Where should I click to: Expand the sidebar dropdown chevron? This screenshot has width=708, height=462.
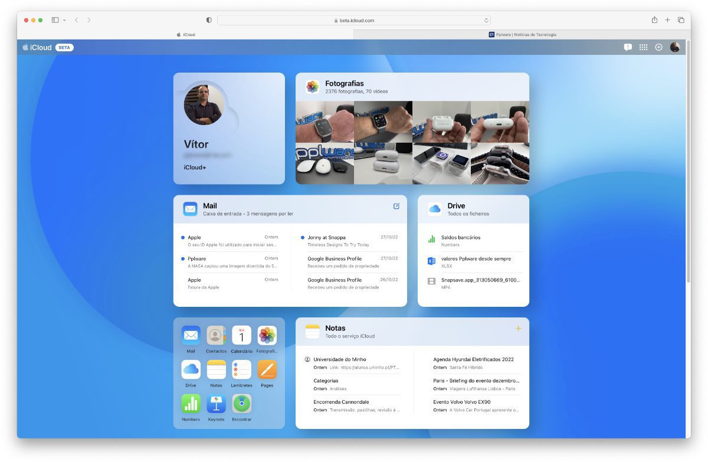point(64,20)
